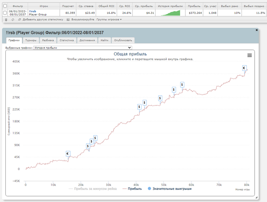Click the $373,264 profit value
Screen dimensions: 267x202
pyautogui.click(x=195, y=13)
